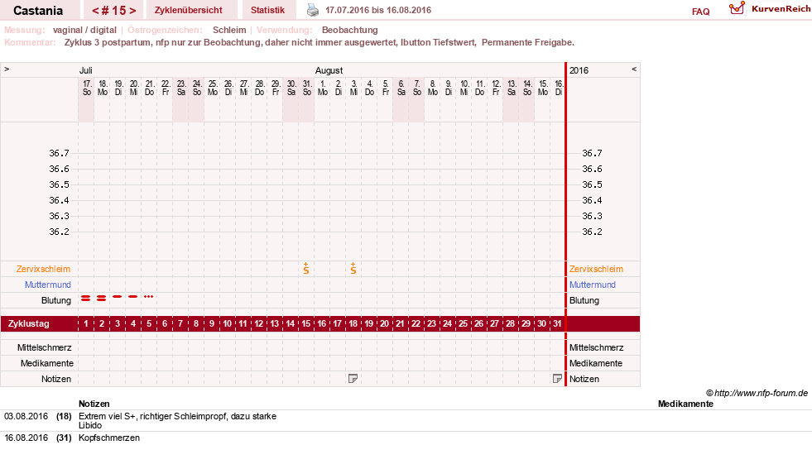
Task: Click the medium bleeding mark on cycle day 3
Action: (x=117, y=296)
